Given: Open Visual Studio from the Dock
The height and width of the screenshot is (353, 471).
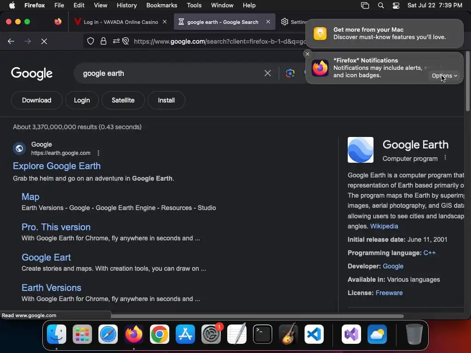Looking at the screenshot, I should 351,334.
